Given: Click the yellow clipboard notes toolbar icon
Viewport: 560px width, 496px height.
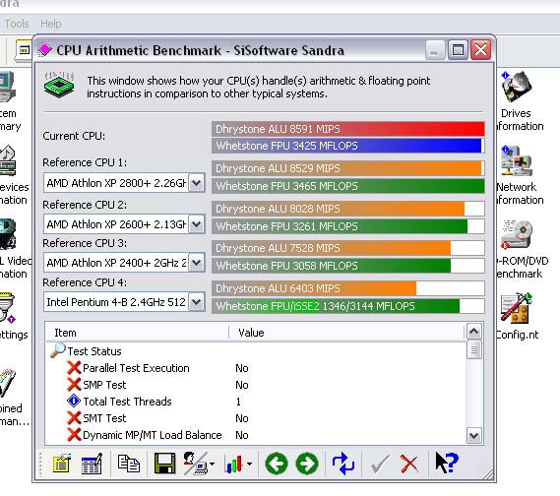Looking at the screenshot, I should [61, 464].
